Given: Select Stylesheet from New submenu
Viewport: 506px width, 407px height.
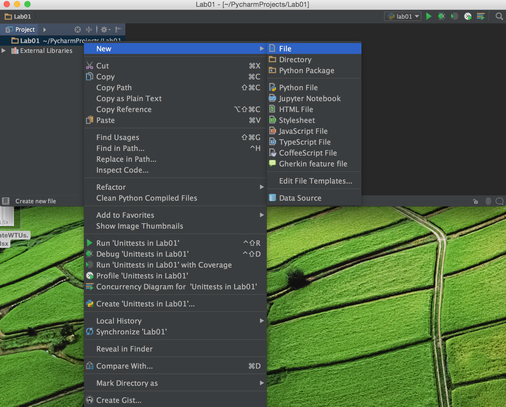Looking at the screenshot, I should [314, 120].
